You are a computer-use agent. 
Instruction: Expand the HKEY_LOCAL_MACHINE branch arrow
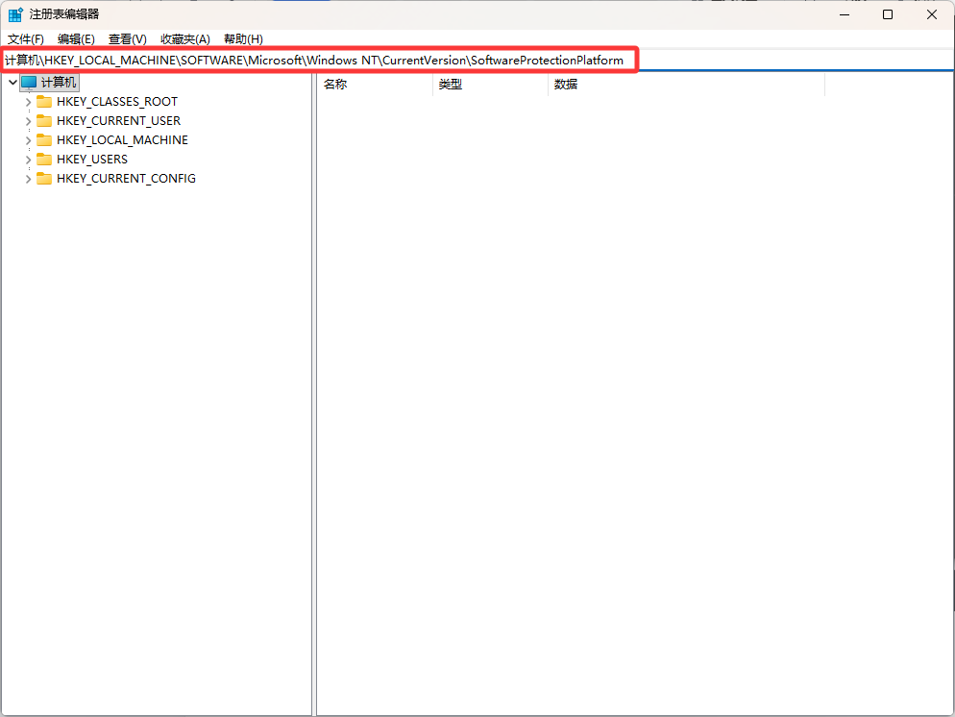tap(28, 140)
